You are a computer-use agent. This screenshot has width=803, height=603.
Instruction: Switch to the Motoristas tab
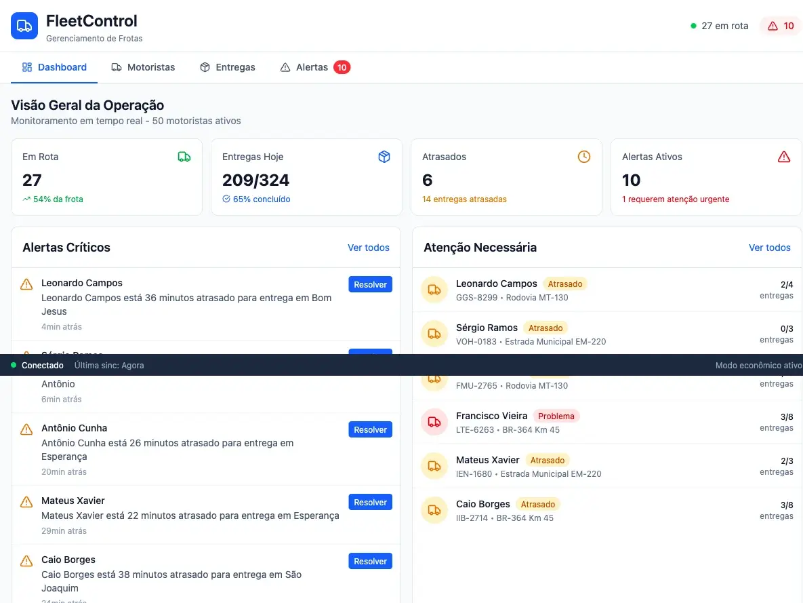(x=143, y=67)
